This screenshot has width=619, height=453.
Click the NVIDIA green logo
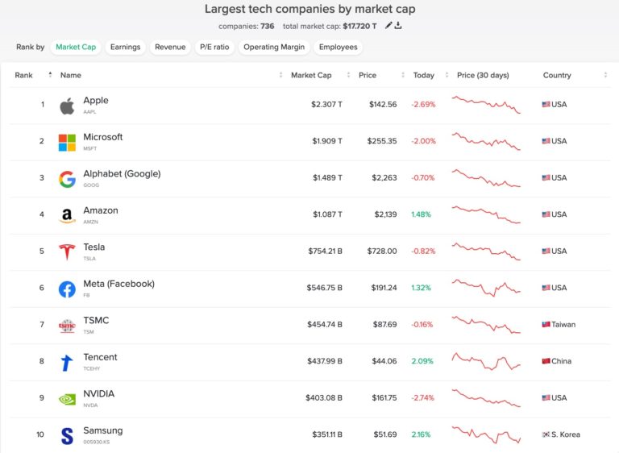[67, 399]
